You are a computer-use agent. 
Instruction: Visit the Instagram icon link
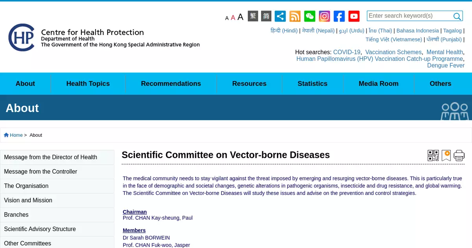pyautogui.click(x=324, y=16)
